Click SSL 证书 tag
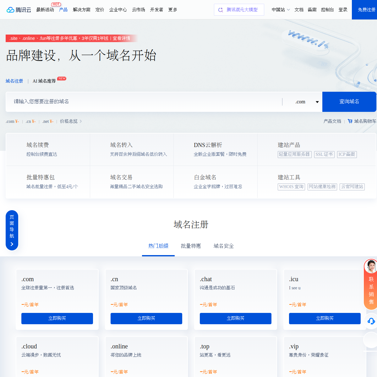The height and width of the screenshot is (377, 377). pos(324,154)
